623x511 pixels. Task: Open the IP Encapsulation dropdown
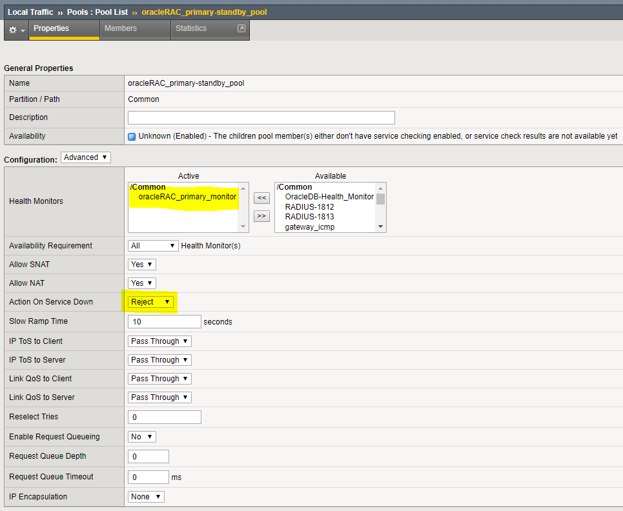(146, 497)
